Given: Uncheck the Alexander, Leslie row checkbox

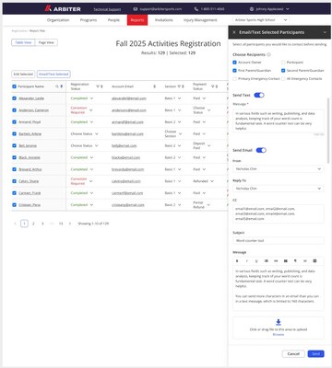Looking at the screenshot, I should pyautogui.click(x=14, y=98).
